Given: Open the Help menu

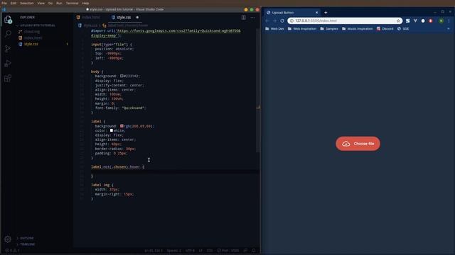Looking at the screenshot, I should click(x=85, y=3).
